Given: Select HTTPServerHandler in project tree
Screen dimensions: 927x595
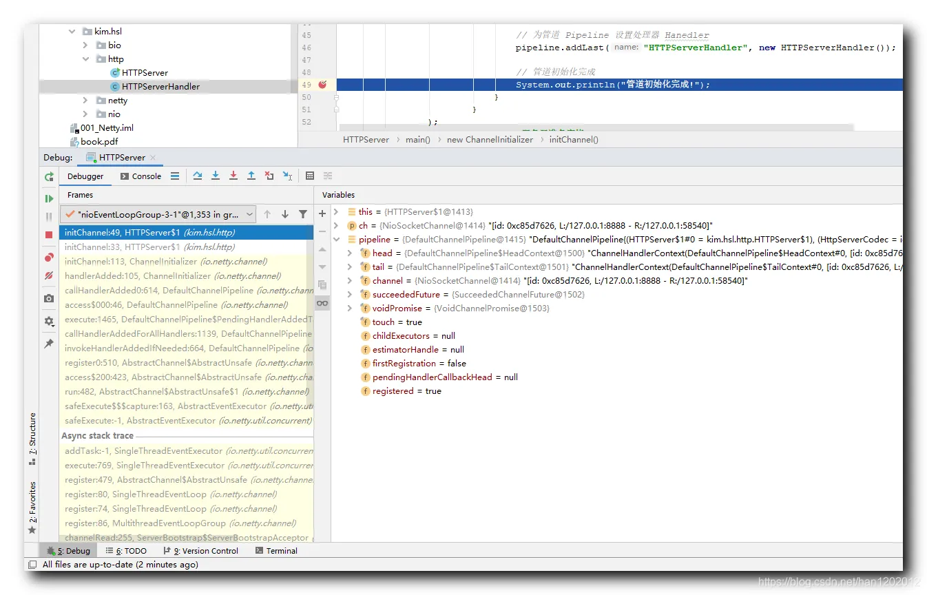Looking at the screenshot, I should pyautogui.click(x=160, y=87).
